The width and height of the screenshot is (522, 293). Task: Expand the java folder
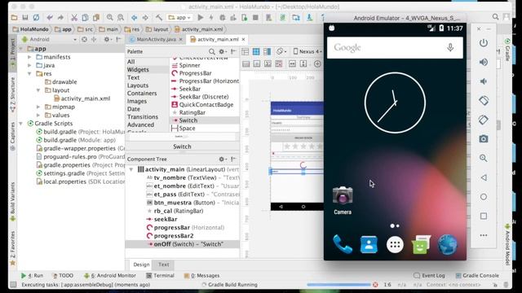click(29, 65)
